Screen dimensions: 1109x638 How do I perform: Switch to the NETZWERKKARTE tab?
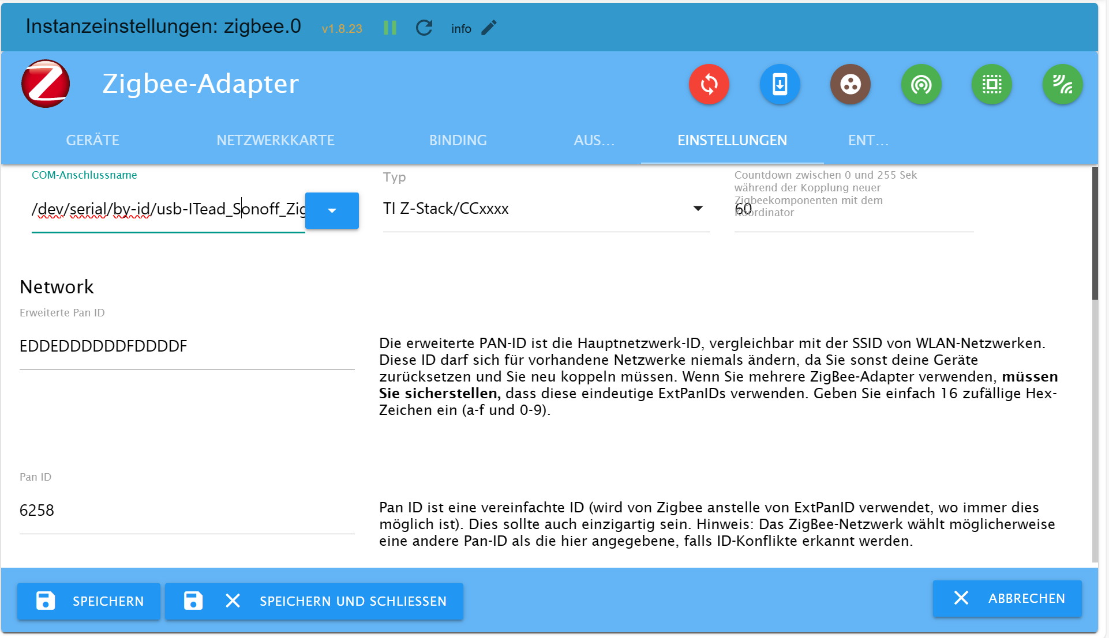275,140
